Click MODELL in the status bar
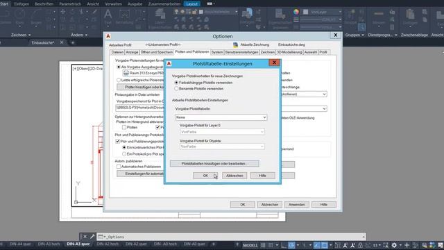The width and height of the screenshot is (444, 250). coord(250,245)
